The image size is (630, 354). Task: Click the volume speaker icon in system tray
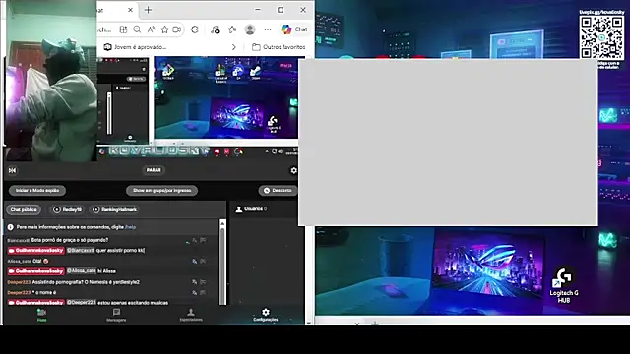280,151
